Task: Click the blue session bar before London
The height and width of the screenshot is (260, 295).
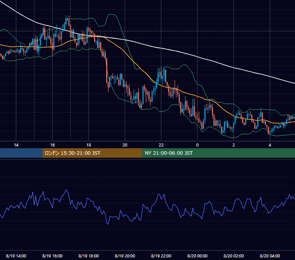Action: click(21, 153)
